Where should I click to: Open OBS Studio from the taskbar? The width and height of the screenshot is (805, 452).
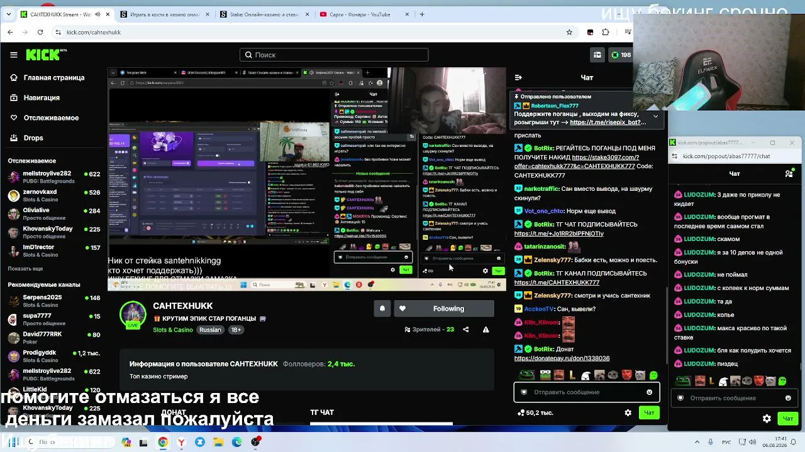256,442
